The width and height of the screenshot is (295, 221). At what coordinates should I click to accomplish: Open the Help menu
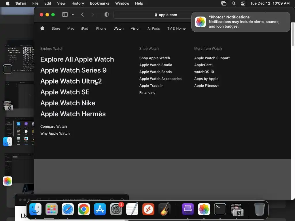click(x=139, y=3)
